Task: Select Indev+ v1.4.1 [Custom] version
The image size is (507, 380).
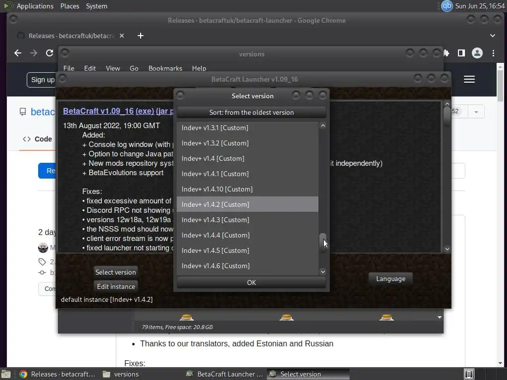Action: click(248, 174)
